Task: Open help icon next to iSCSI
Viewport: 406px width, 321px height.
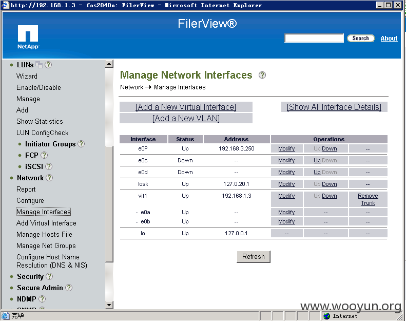Action: (49, 166)
